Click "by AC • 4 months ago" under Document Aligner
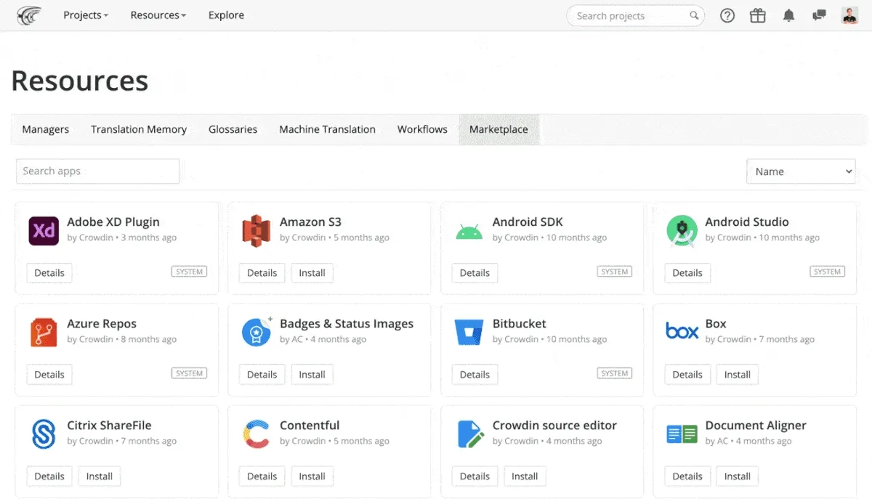This screenshot has height=504, width=872. click(748, 441)
